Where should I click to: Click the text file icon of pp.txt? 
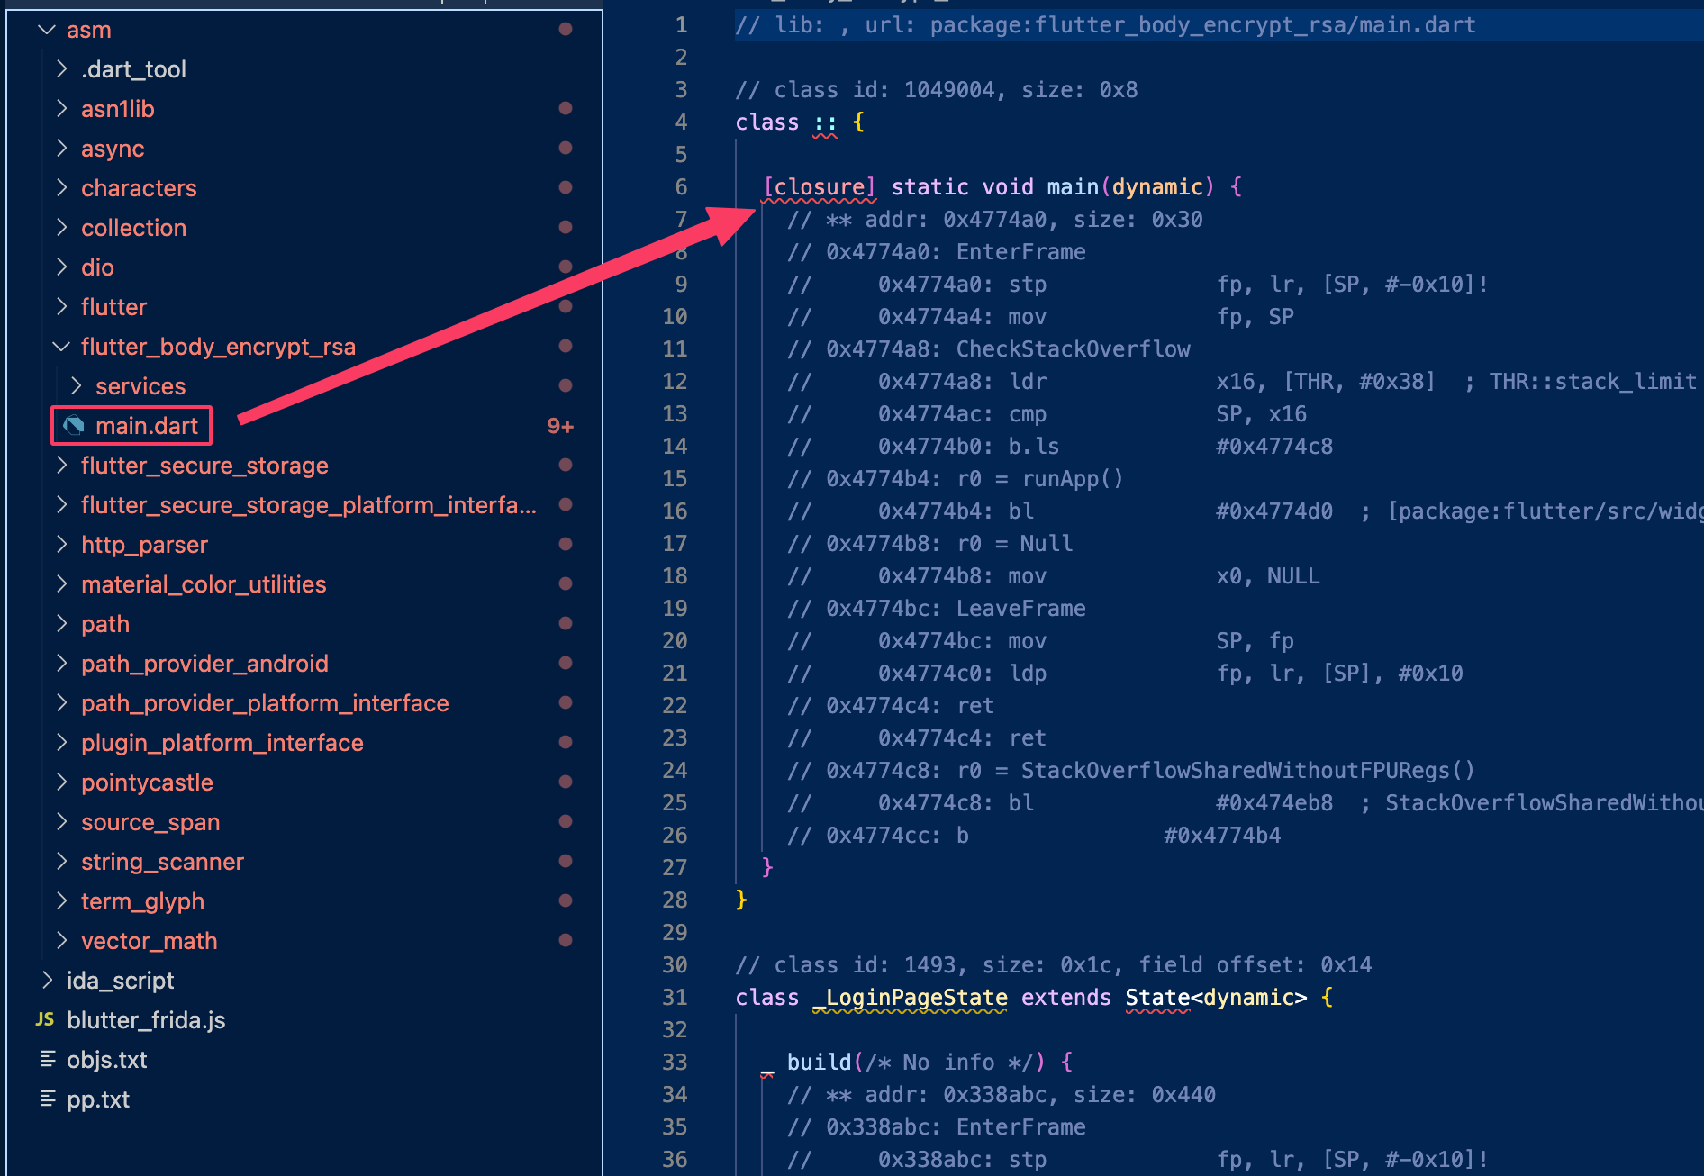(48, 1099)
